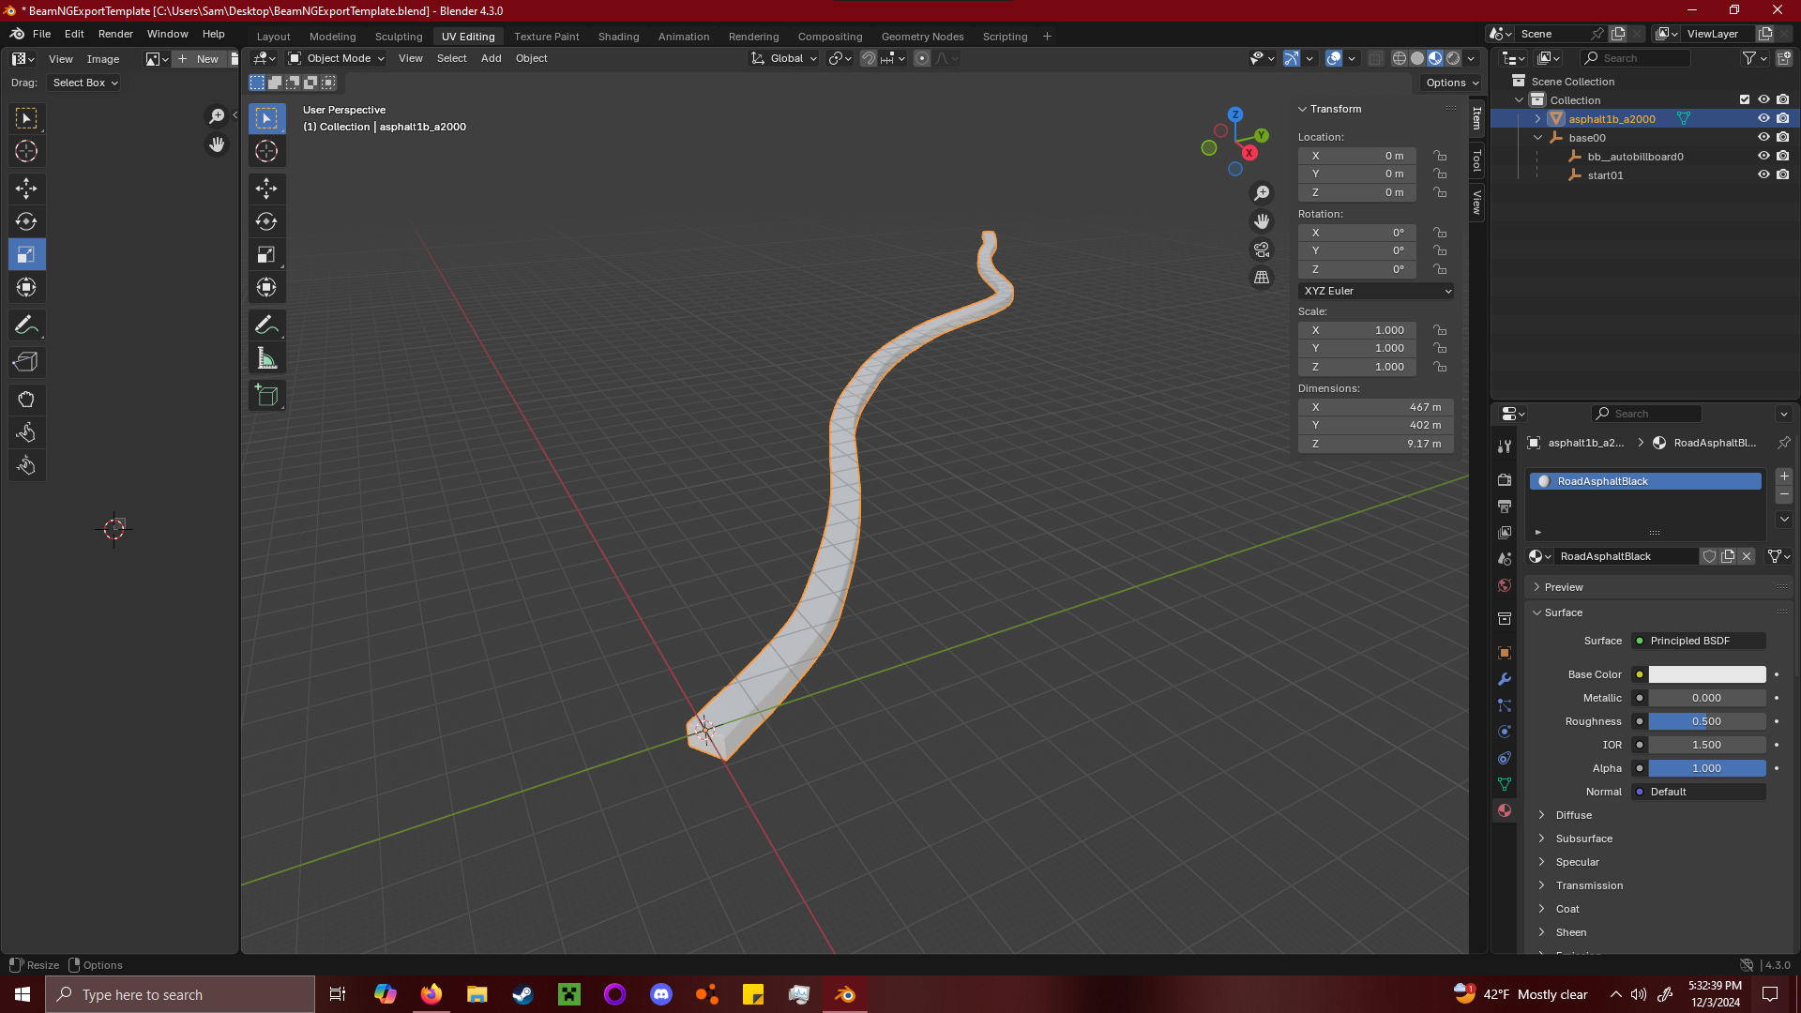Adjust the Roughness slider

click(x=1706, y=721)
